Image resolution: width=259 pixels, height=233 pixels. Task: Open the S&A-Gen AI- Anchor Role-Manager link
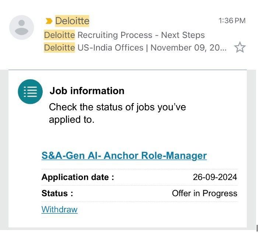click(x=124, y=155)
